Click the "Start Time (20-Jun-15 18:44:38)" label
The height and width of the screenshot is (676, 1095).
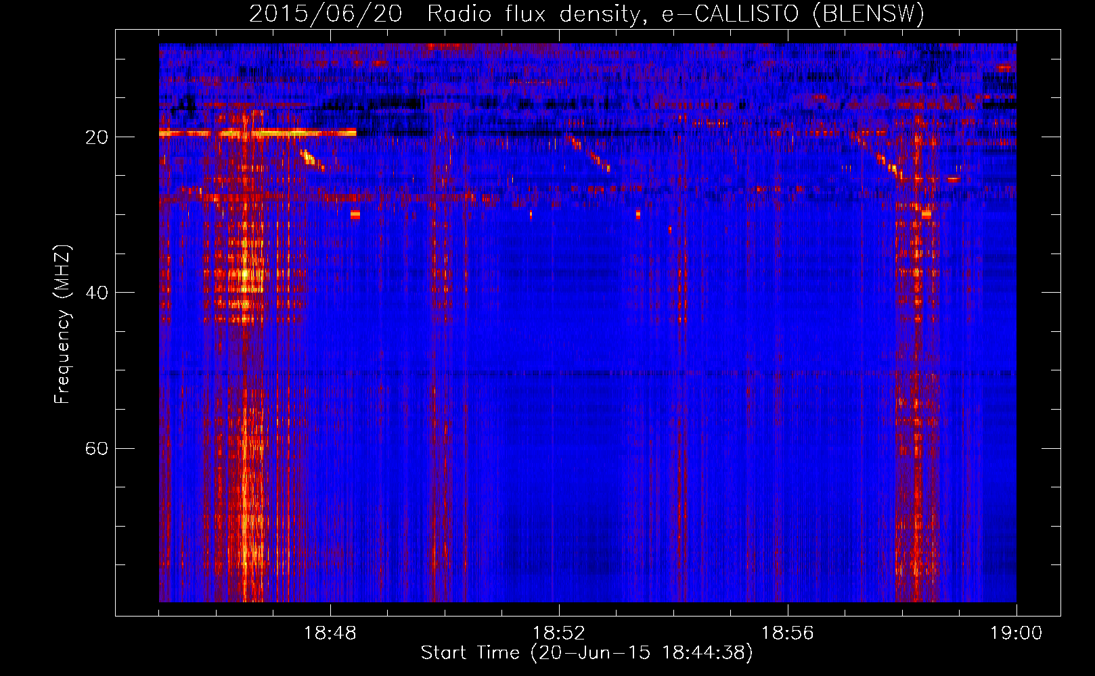587,653
